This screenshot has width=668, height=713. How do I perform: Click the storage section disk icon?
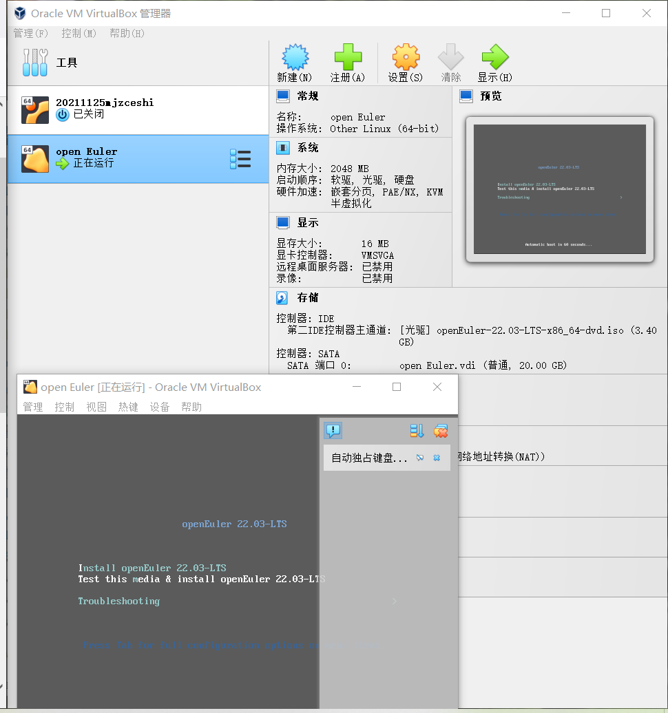click(x=282, y=298)
